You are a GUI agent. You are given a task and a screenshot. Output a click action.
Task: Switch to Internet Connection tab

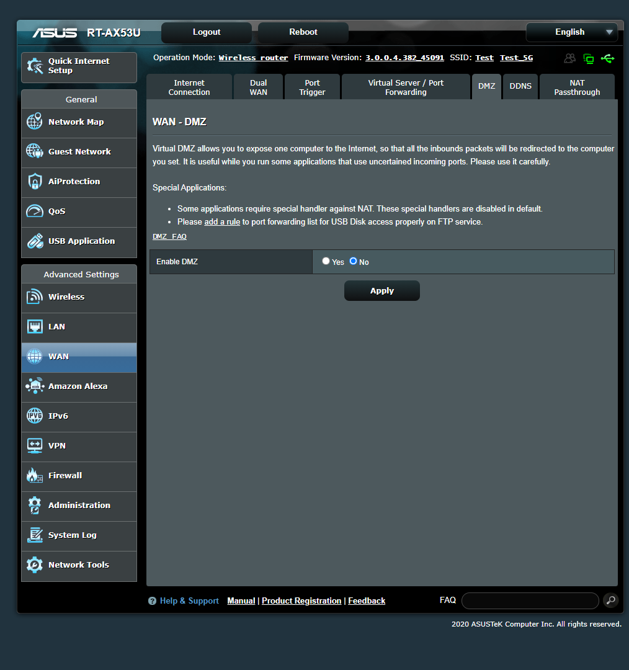(189, 87)
